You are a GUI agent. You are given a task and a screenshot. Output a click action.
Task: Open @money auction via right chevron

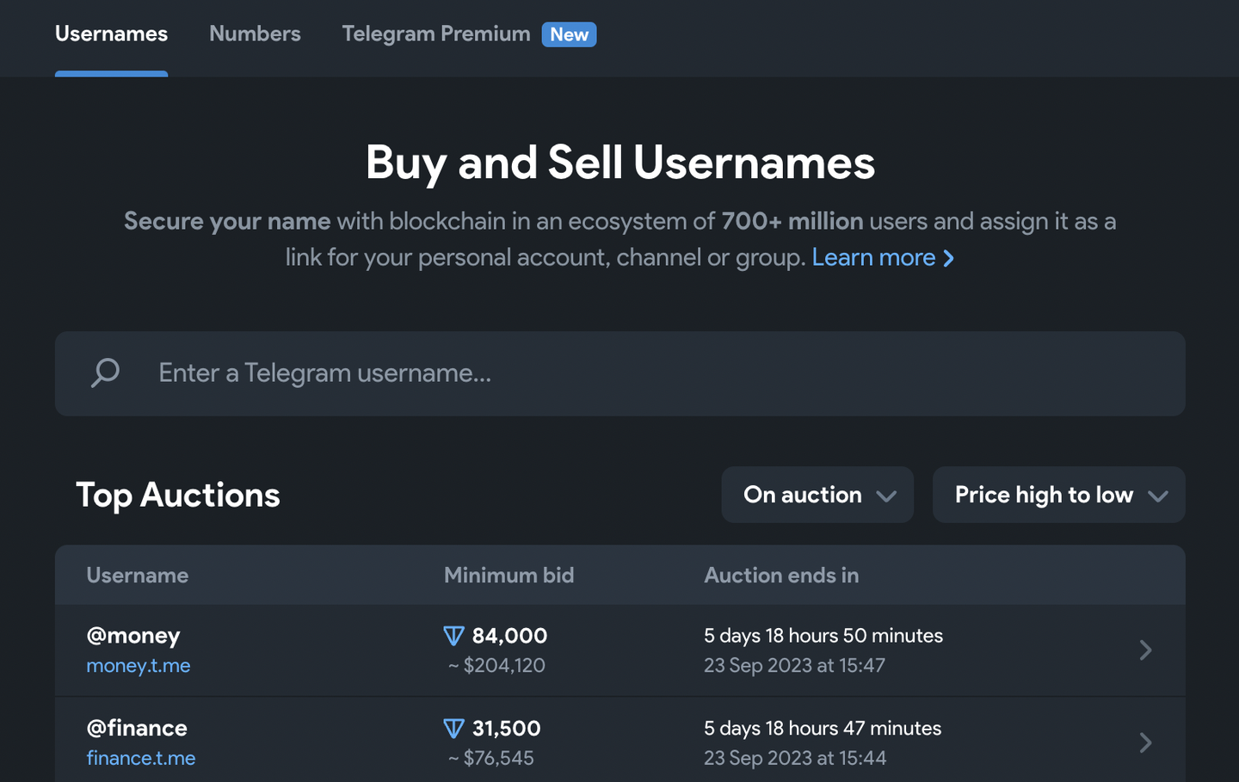[1145, 650]
